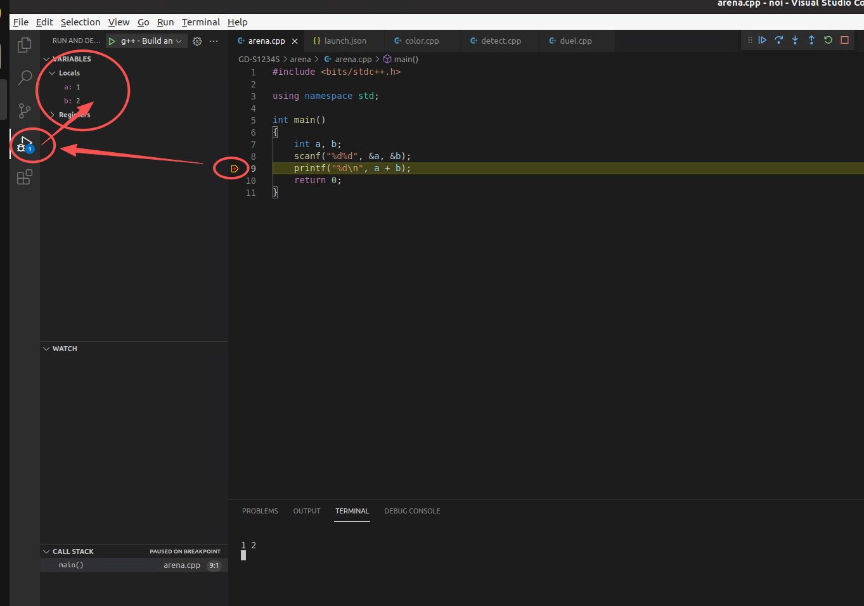Screen dimensions: 864x606
Task: Open the Search view icon
Action: click(x=25, y=78)
